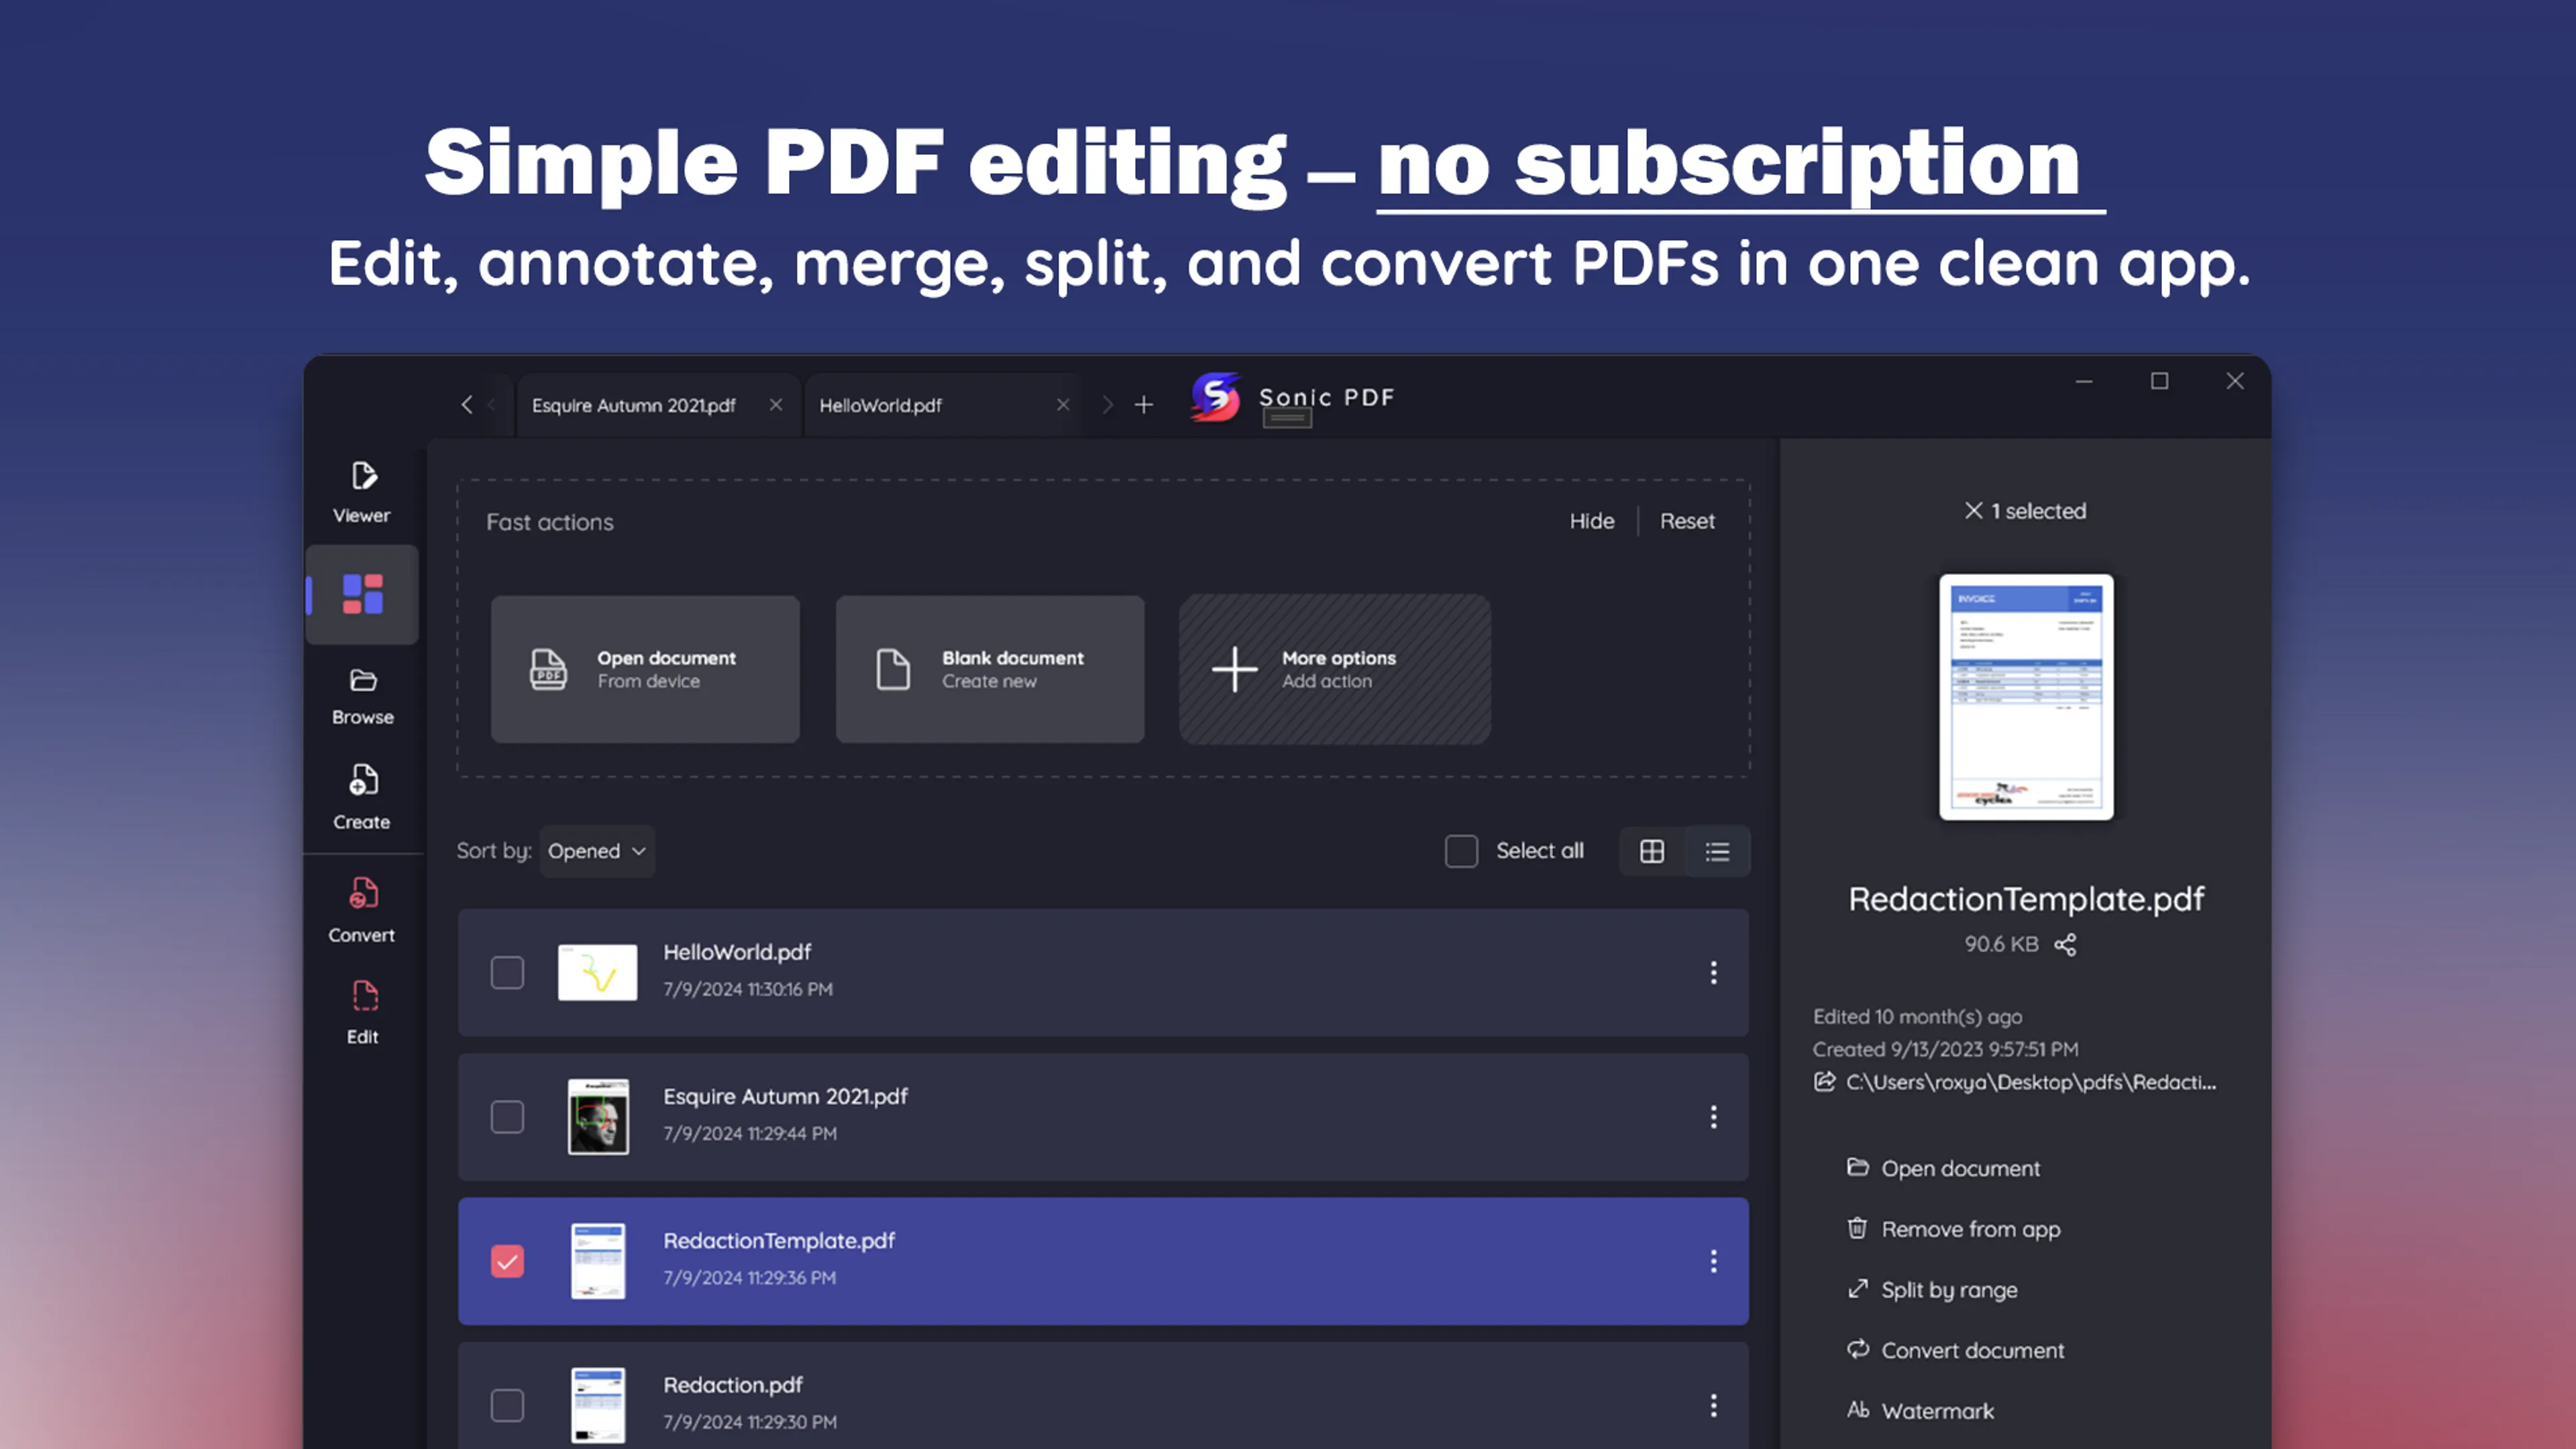Open the Browse sidebar section
The height and width of the screenshot is (1449, 2576).
pos(362,697)
